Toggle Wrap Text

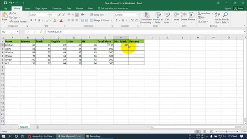click(x=97, y=15)
